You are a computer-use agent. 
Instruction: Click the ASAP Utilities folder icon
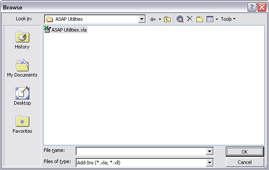coord(50,19)
